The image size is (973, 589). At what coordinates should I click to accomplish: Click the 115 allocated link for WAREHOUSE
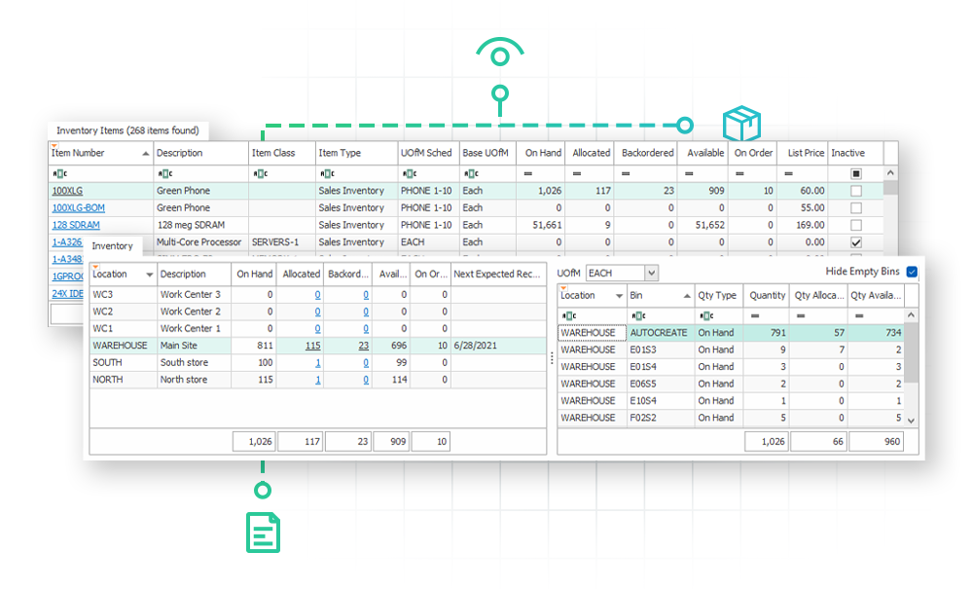point(311,343)
